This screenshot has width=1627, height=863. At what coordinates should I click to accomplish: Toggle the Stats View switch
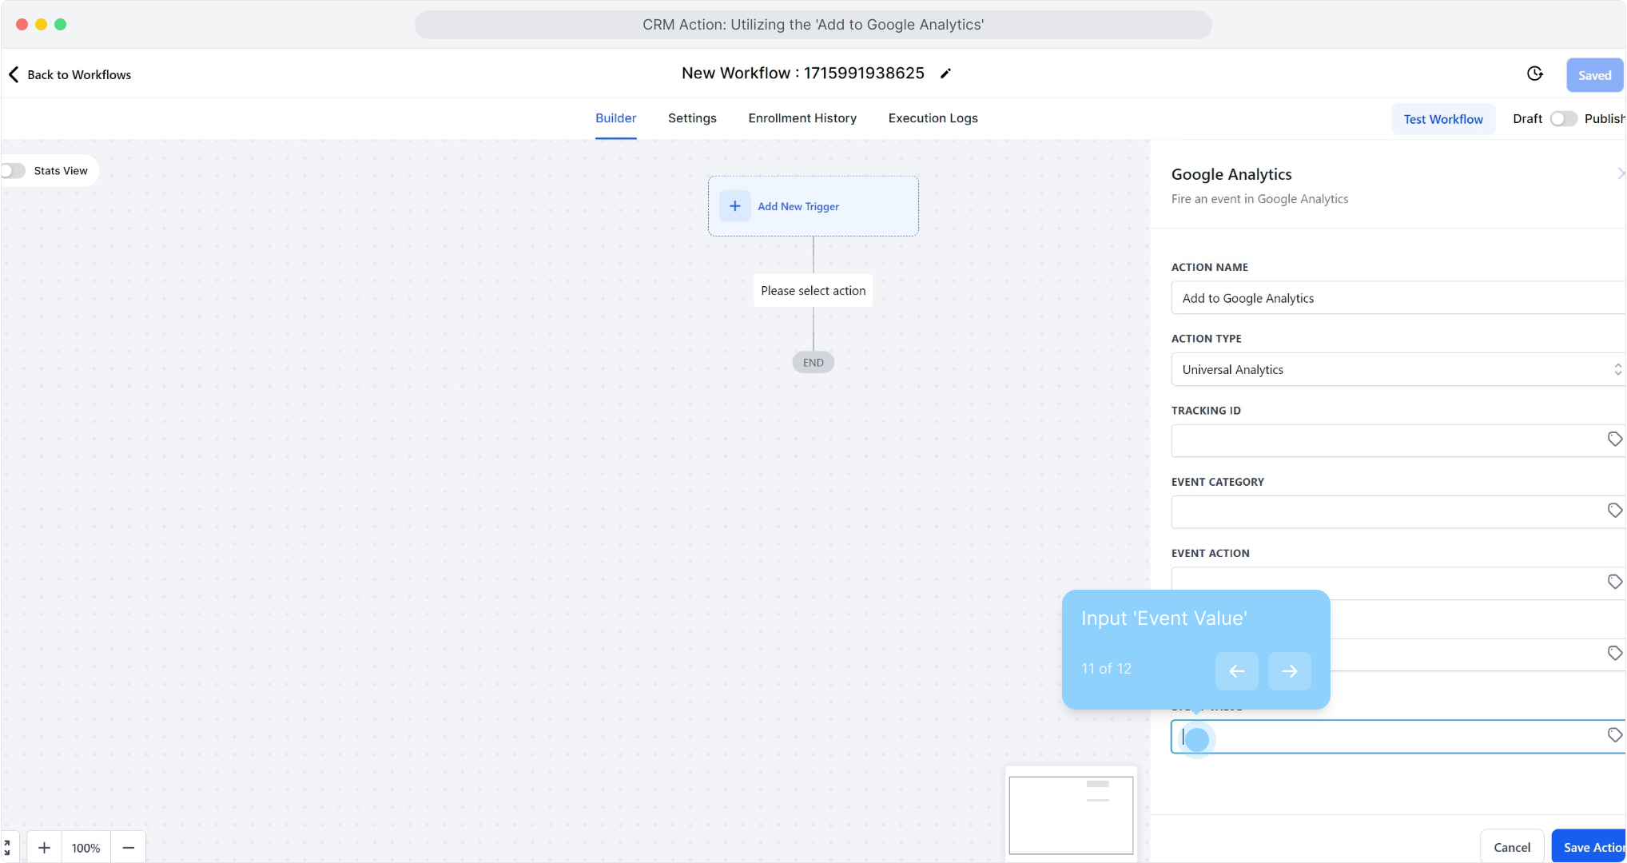[14, 171]
